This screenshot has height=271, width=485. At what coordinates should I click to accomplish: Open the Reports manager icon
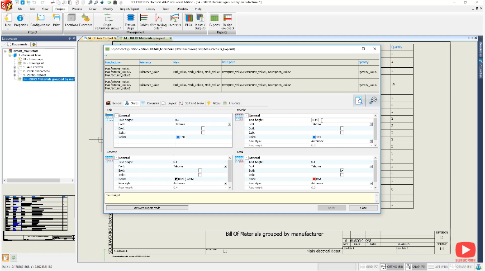pos(214,21)
